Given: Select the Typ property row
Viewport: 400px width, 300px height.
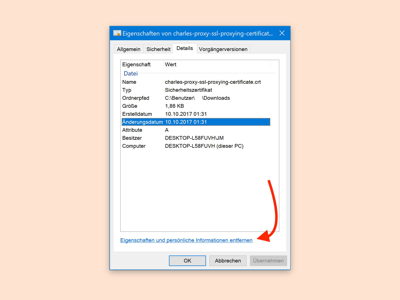Looking at the screenshot, I should pyautogui.click(x=196, y=90).
